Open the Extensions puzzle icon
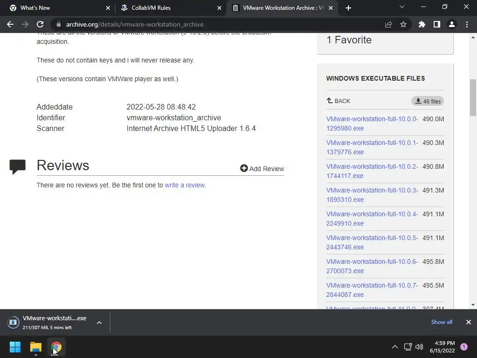The width and height of the screenshot is (477, 358). (422, 24)
